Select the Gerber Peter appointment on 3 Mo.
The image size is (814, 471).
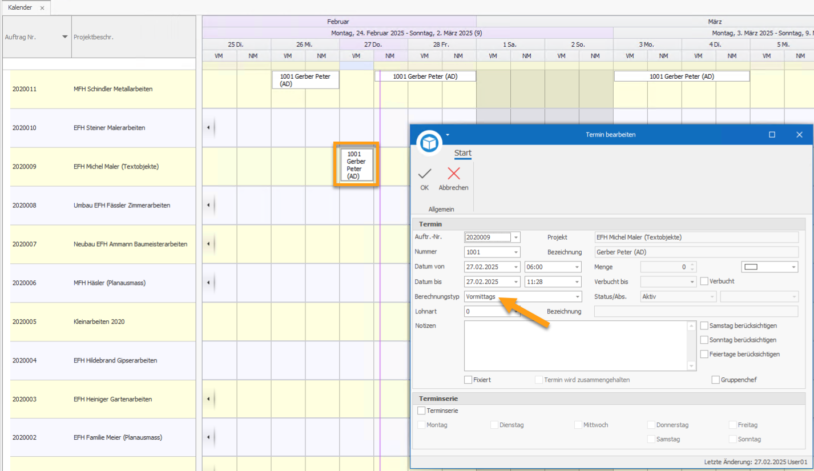681,77
